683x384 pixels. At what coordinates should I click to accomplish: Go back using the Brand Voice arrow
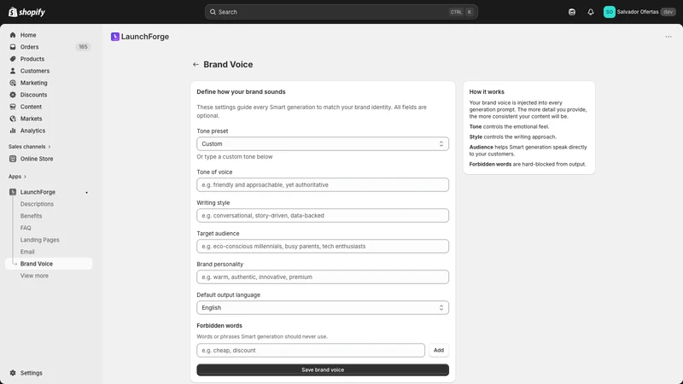(x=196, y=65)
